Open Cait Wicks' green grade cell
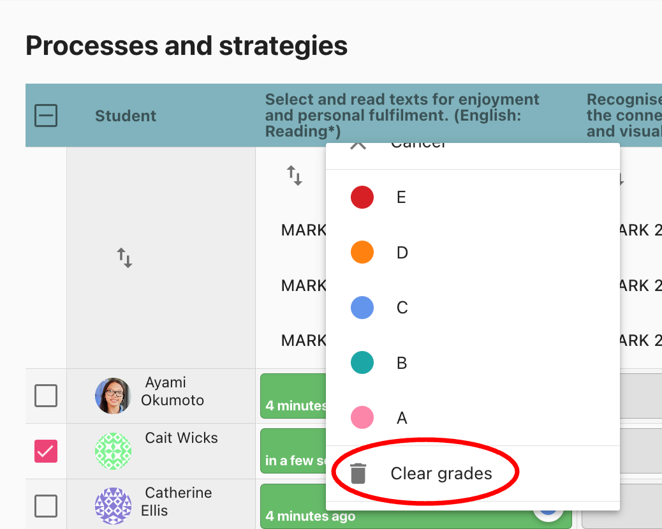662x529 pixels. (x=293, y=451)
